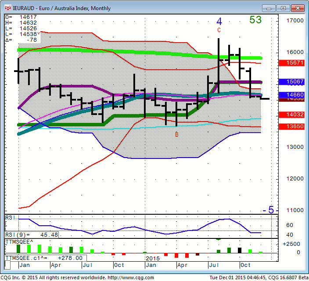Click the 17000 price scale value
The image size is (309, 281).
tap(295, 21)
